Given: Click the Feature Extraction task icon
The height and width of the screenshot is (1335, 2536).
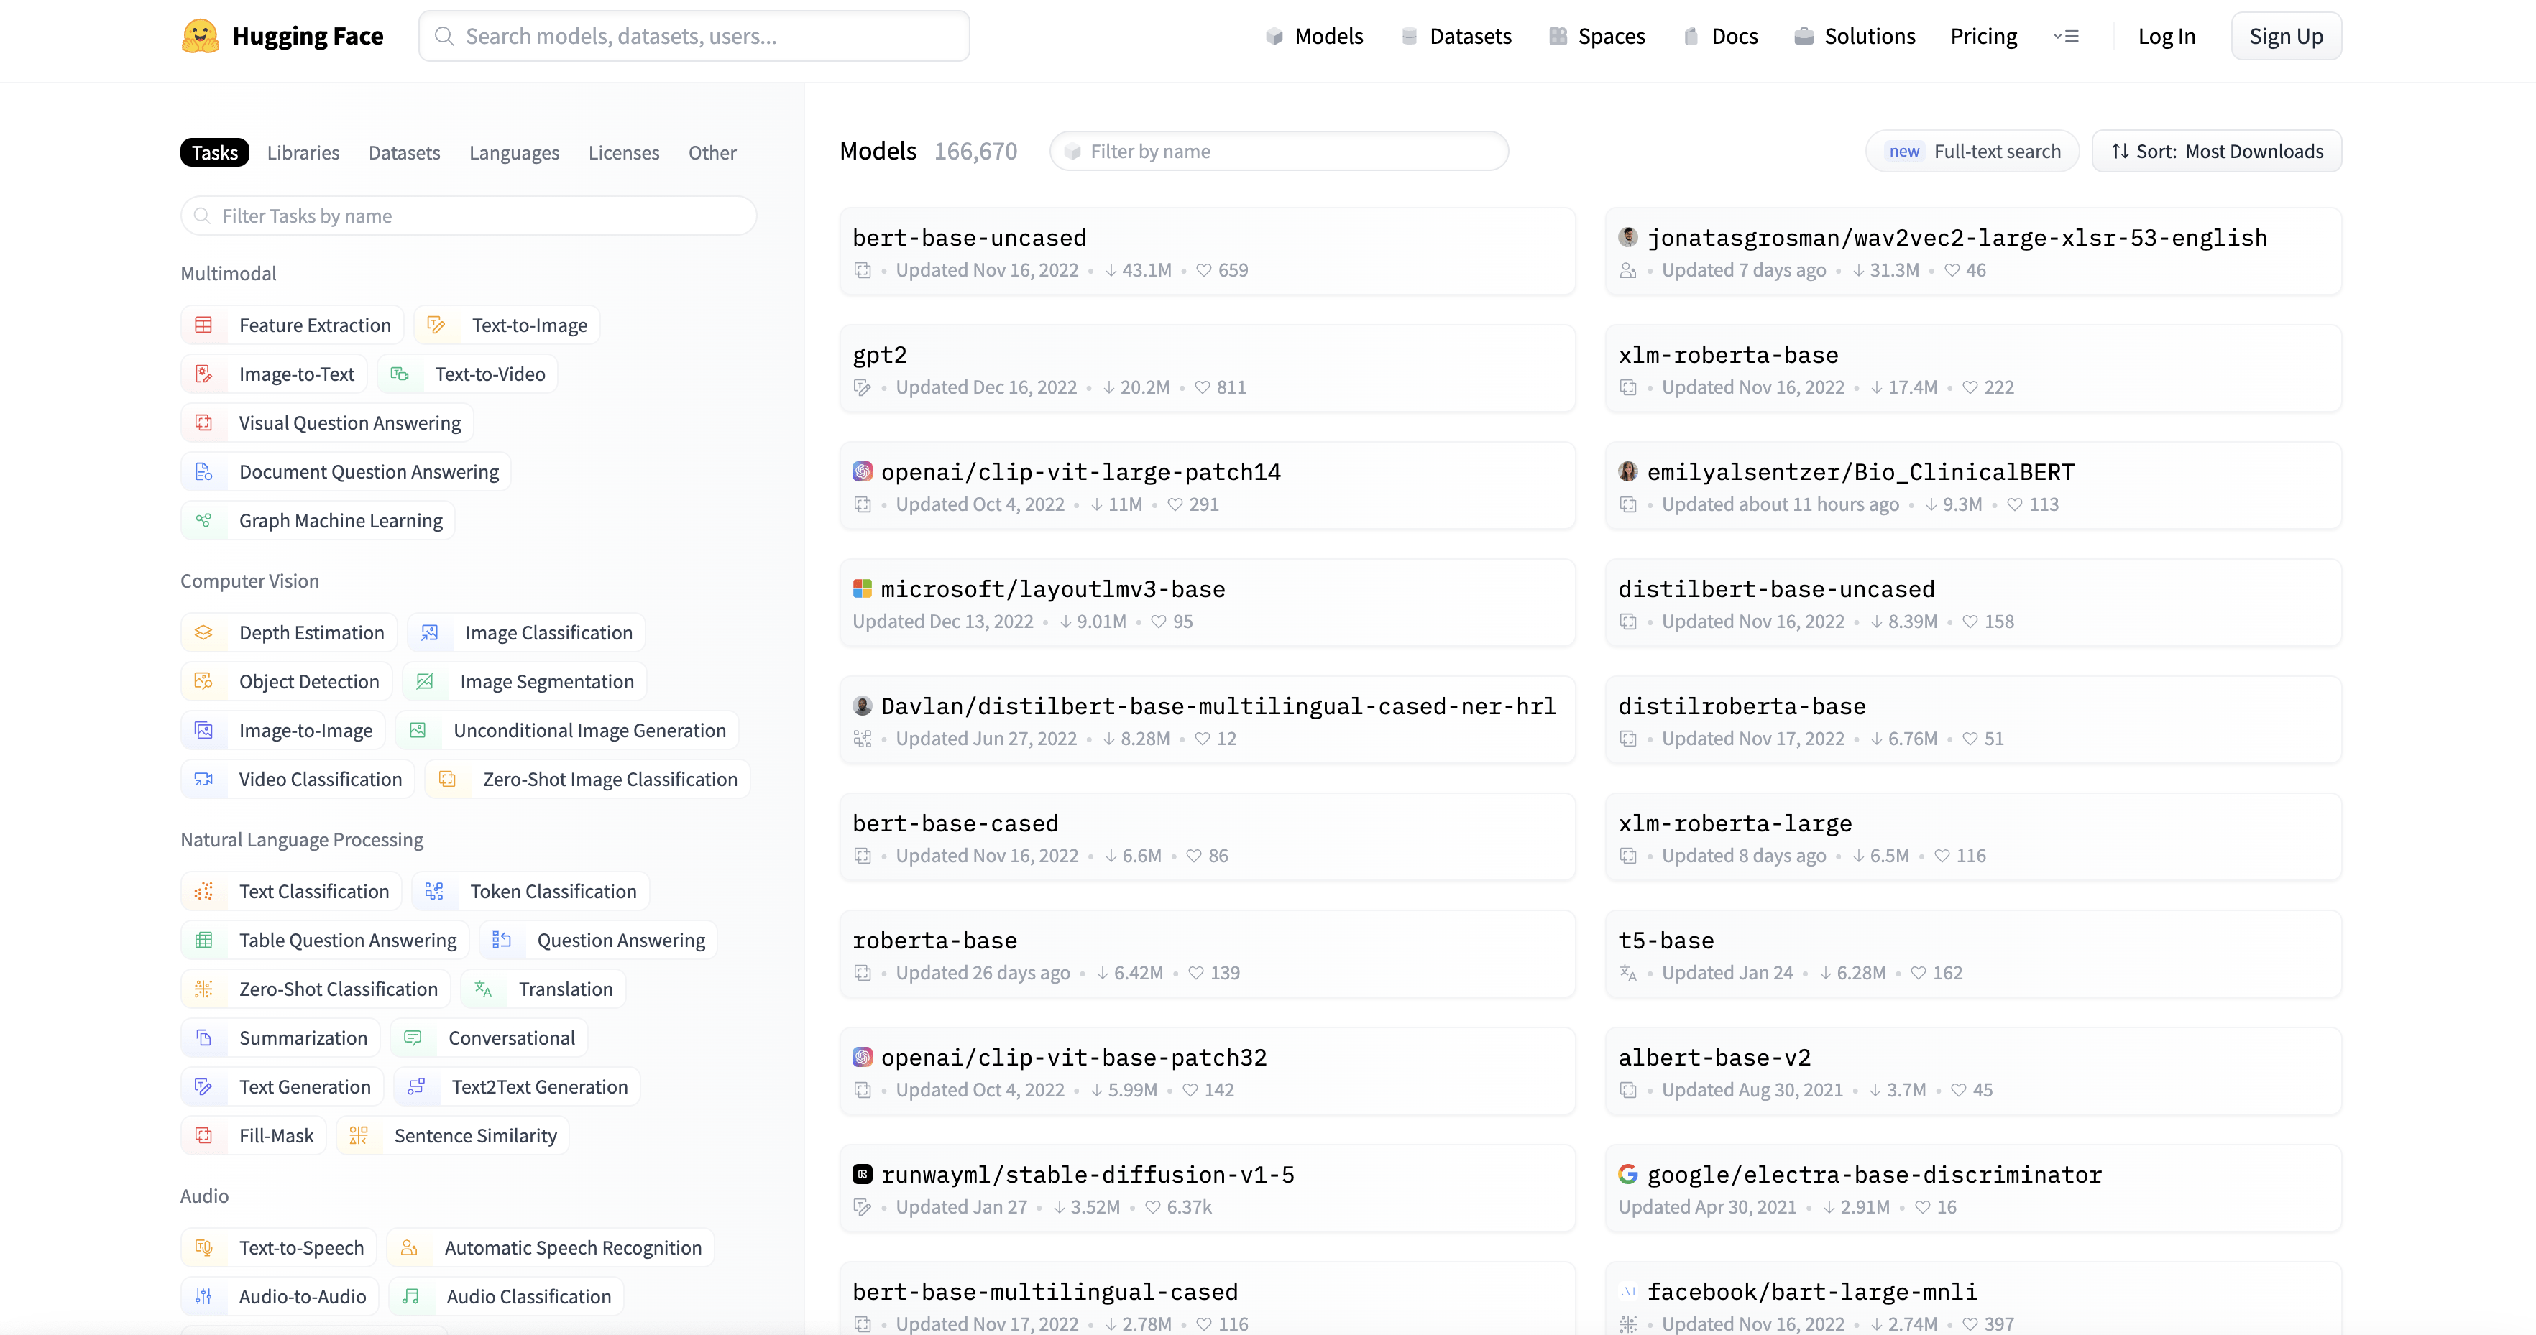Looking at the screenshot, I should pos(204,325).
